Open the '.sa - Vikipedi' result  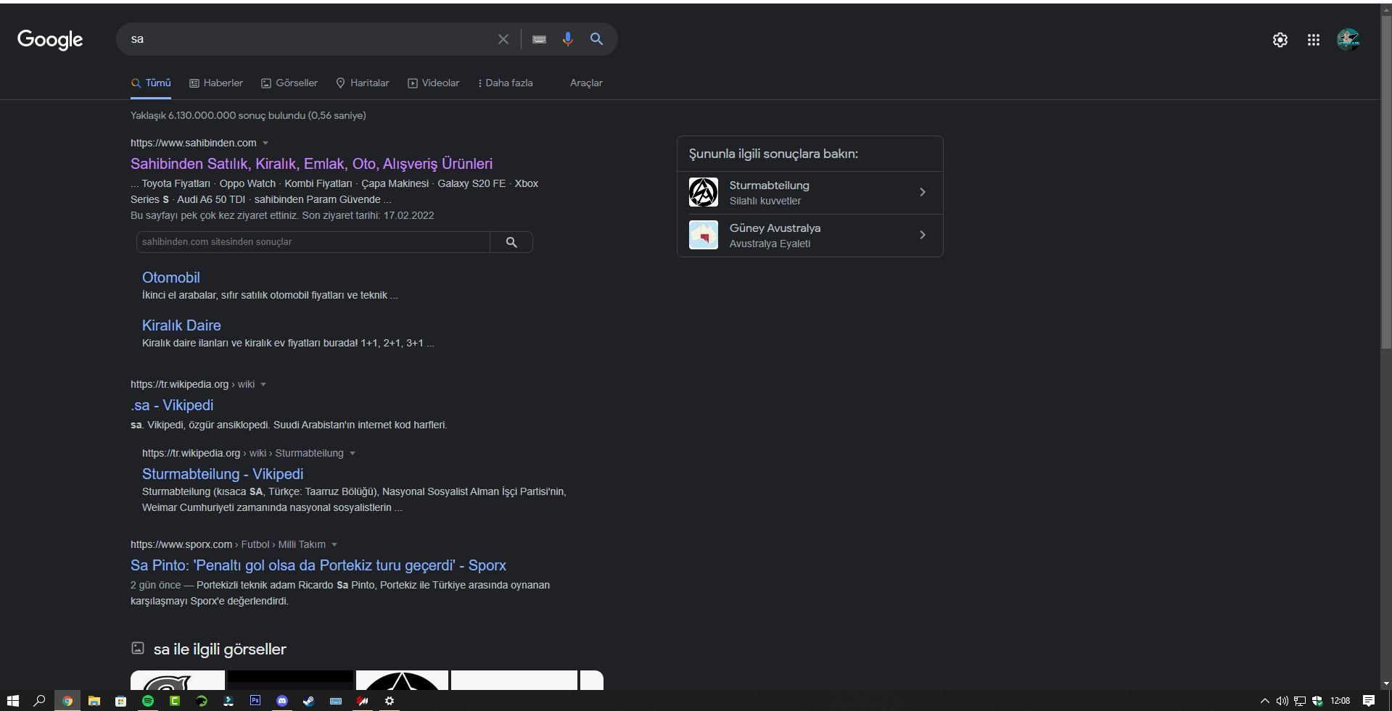click(172, 405)
